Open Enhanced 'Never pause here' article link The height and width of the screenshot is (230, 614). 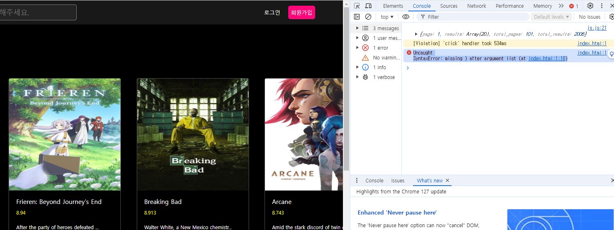point(397,212)
